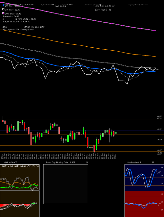The width and height of the screenshot is (164, 217).
Task: Click the 'ADX: 4.65 +DY: 20.81 -DY: 22.84' header
Action: point(20,166)
